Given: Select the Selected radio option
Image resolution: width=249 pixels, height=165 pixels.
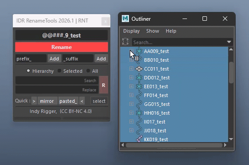Looking at the screenshot, I should tap(59, 71).
